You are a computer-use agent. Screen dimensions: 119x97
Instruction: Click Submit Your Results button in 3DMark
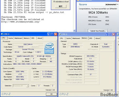(x=98, y=31)
